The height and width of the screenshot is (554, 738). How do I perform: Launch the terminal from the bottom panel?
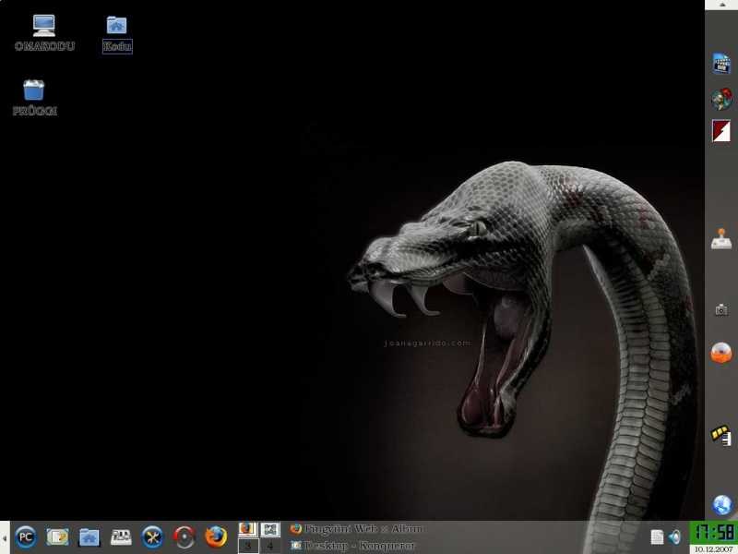click(x=121, y=537)
